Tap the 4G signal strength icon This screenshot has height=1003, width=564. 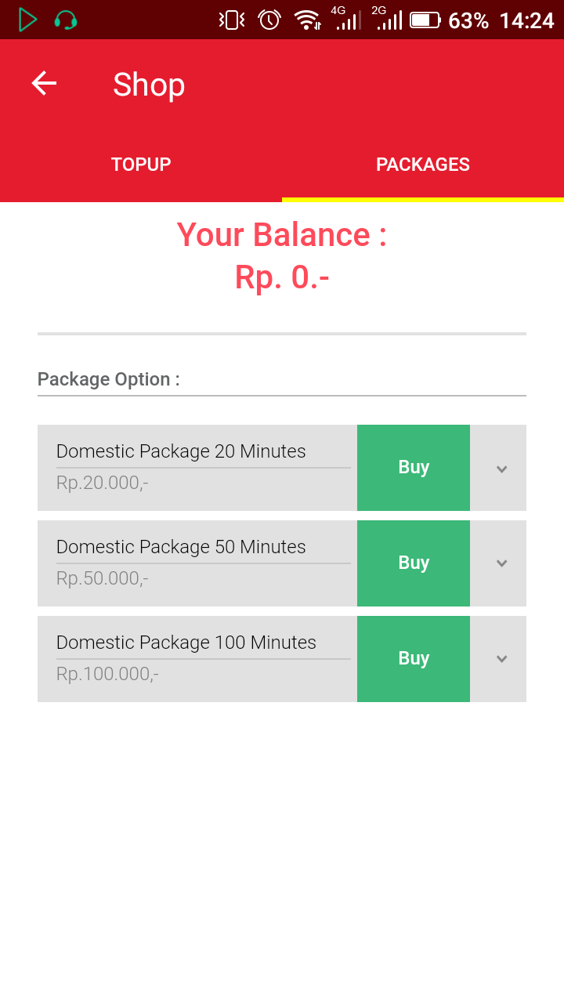(x=348, y=20)
